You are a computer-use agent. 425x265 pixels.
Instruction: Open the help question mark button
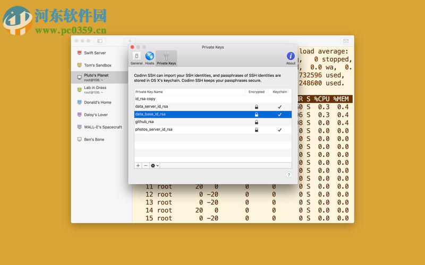tap(288, 175)
